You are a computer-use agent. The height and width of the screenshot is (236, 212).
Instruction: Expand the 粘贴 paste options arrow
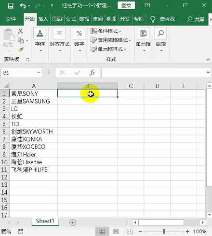tap(9, 51)
